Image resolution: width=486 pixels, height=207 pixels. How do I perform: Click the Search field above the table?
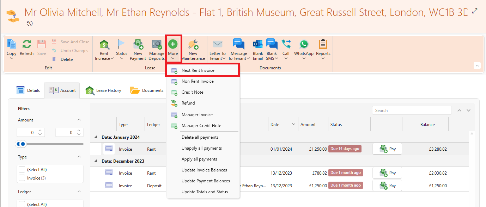(x=411, y=111)
